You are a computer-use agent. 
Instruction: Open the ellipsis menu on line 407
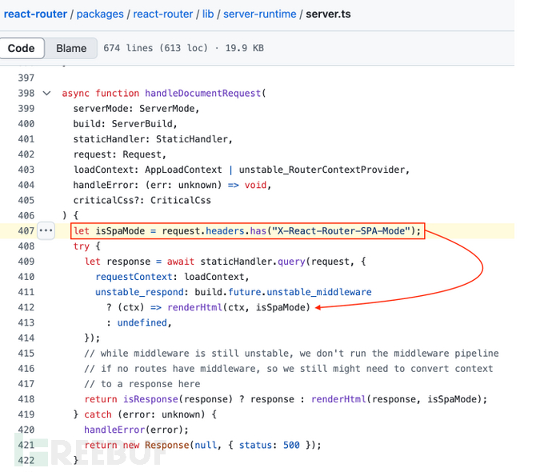[x=46, y=231]
